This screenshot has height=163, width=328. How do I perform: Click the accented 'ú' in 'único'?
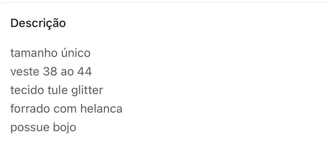pos(64,53)
